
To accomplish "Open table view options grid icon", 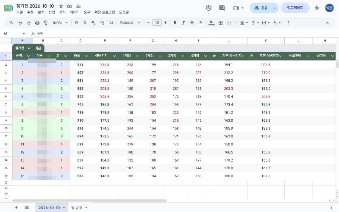I will tap(39, 48).
